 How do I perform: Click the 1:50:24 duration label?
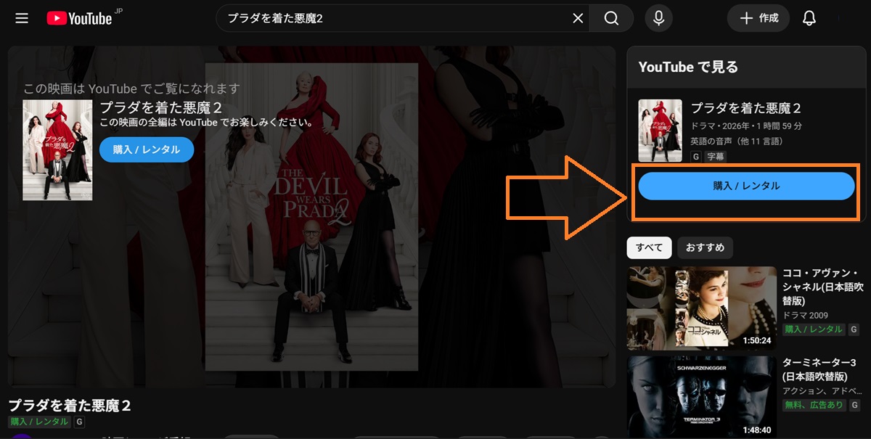pyautogui.click(x=757, y=340)
